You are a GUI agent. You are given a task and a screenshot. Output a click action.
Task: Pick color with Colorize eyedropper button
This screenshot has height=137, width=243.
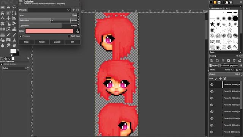point(77,31)
